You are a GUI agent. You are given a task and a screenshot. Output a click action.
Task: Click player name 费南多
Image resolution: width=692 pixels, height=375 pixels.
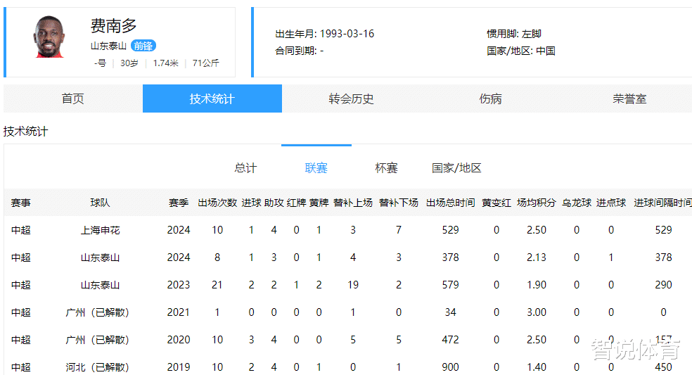tap(113, 25)
